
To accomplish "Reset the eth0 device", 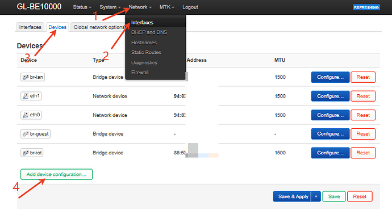I will (x=363, y=115).
